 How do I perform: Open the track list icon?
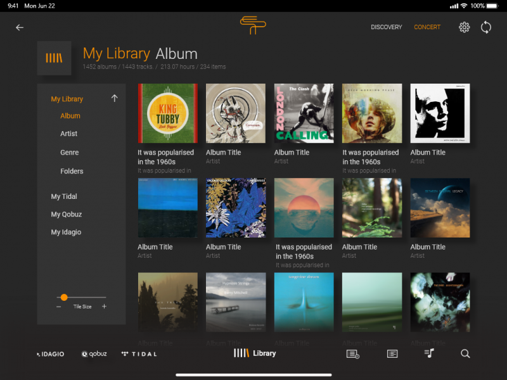392,353
